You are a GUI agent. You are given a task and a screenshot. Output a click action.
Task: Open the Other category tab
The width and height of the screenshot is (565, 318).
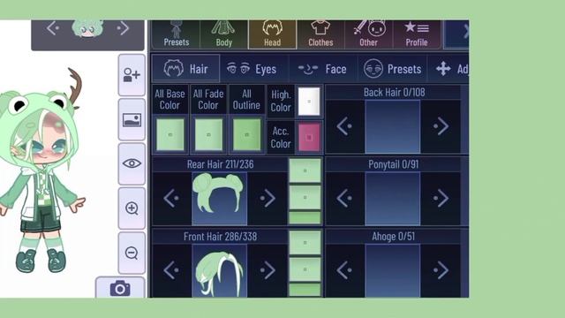point(369,34)
